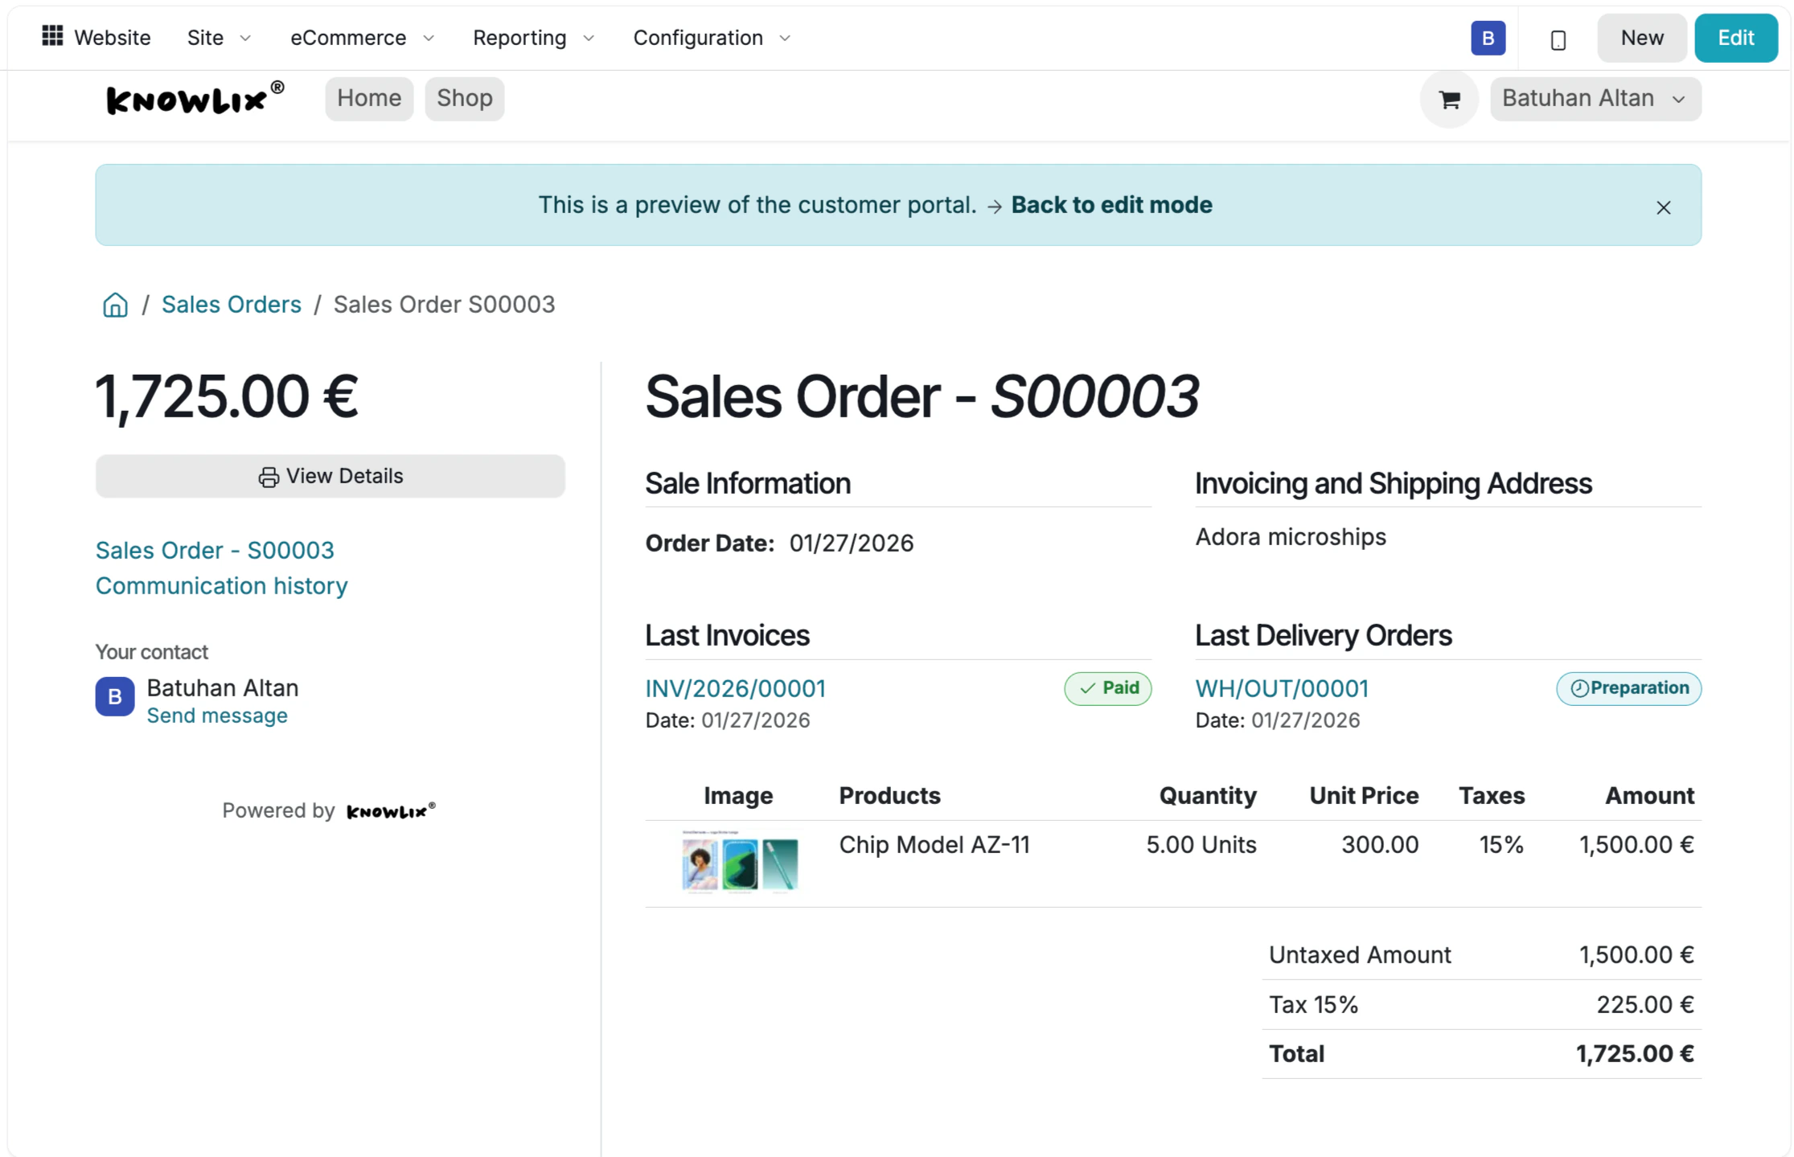Open the Batuhan Altan account dropdown
The width and height of the screenshot is (1794, 1157).
(x=1595, y=98)
